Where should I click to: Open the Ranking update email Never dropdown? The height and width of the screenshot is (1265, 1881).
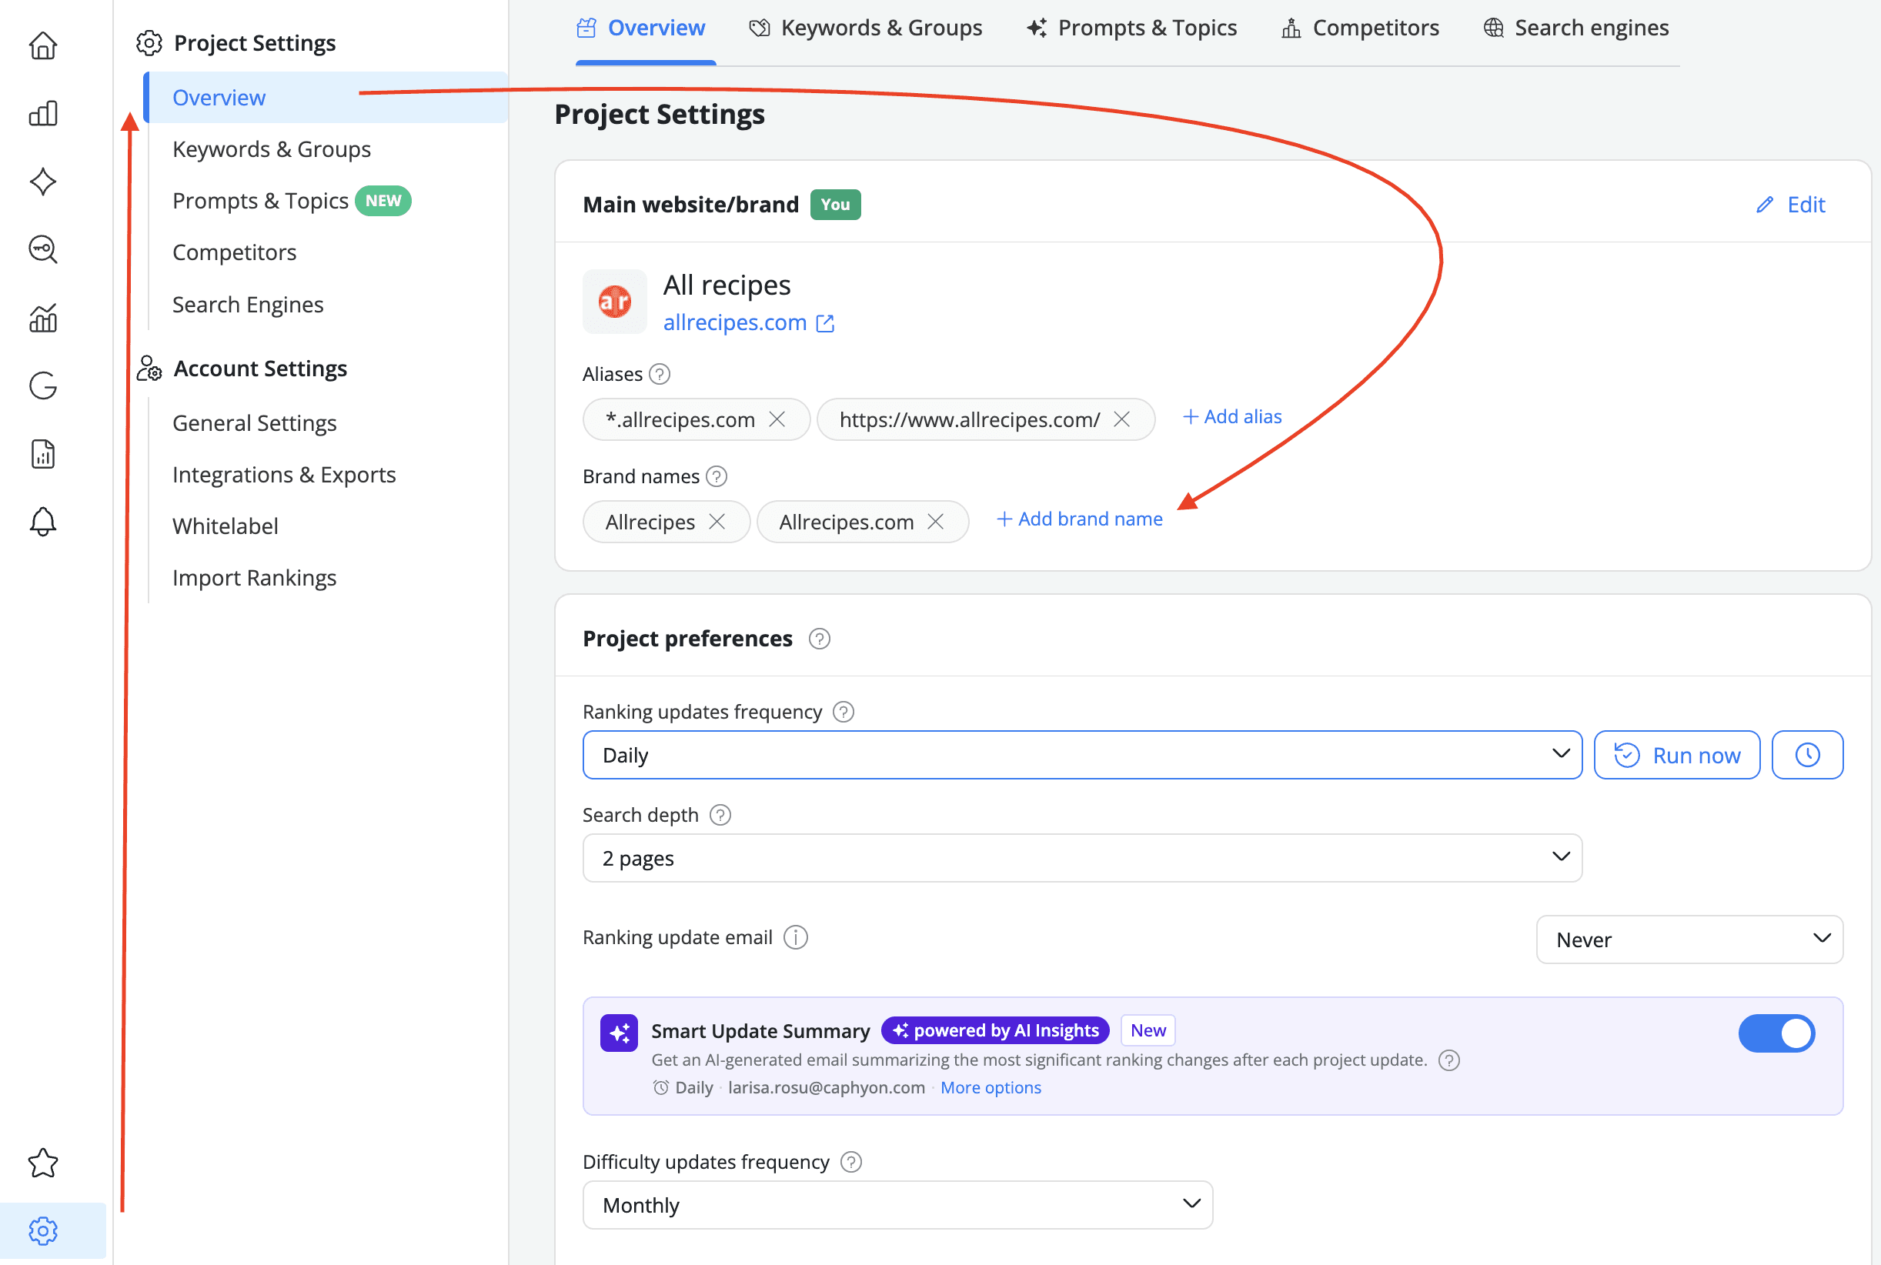tap(1689, 939)
